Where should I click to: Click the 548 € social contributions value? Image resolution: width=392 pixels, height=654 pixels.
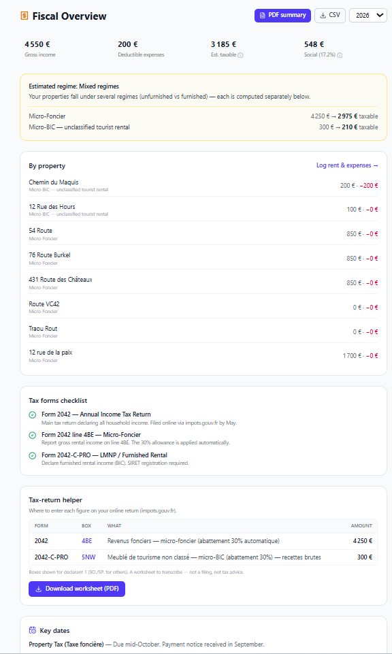pos(314,44)
